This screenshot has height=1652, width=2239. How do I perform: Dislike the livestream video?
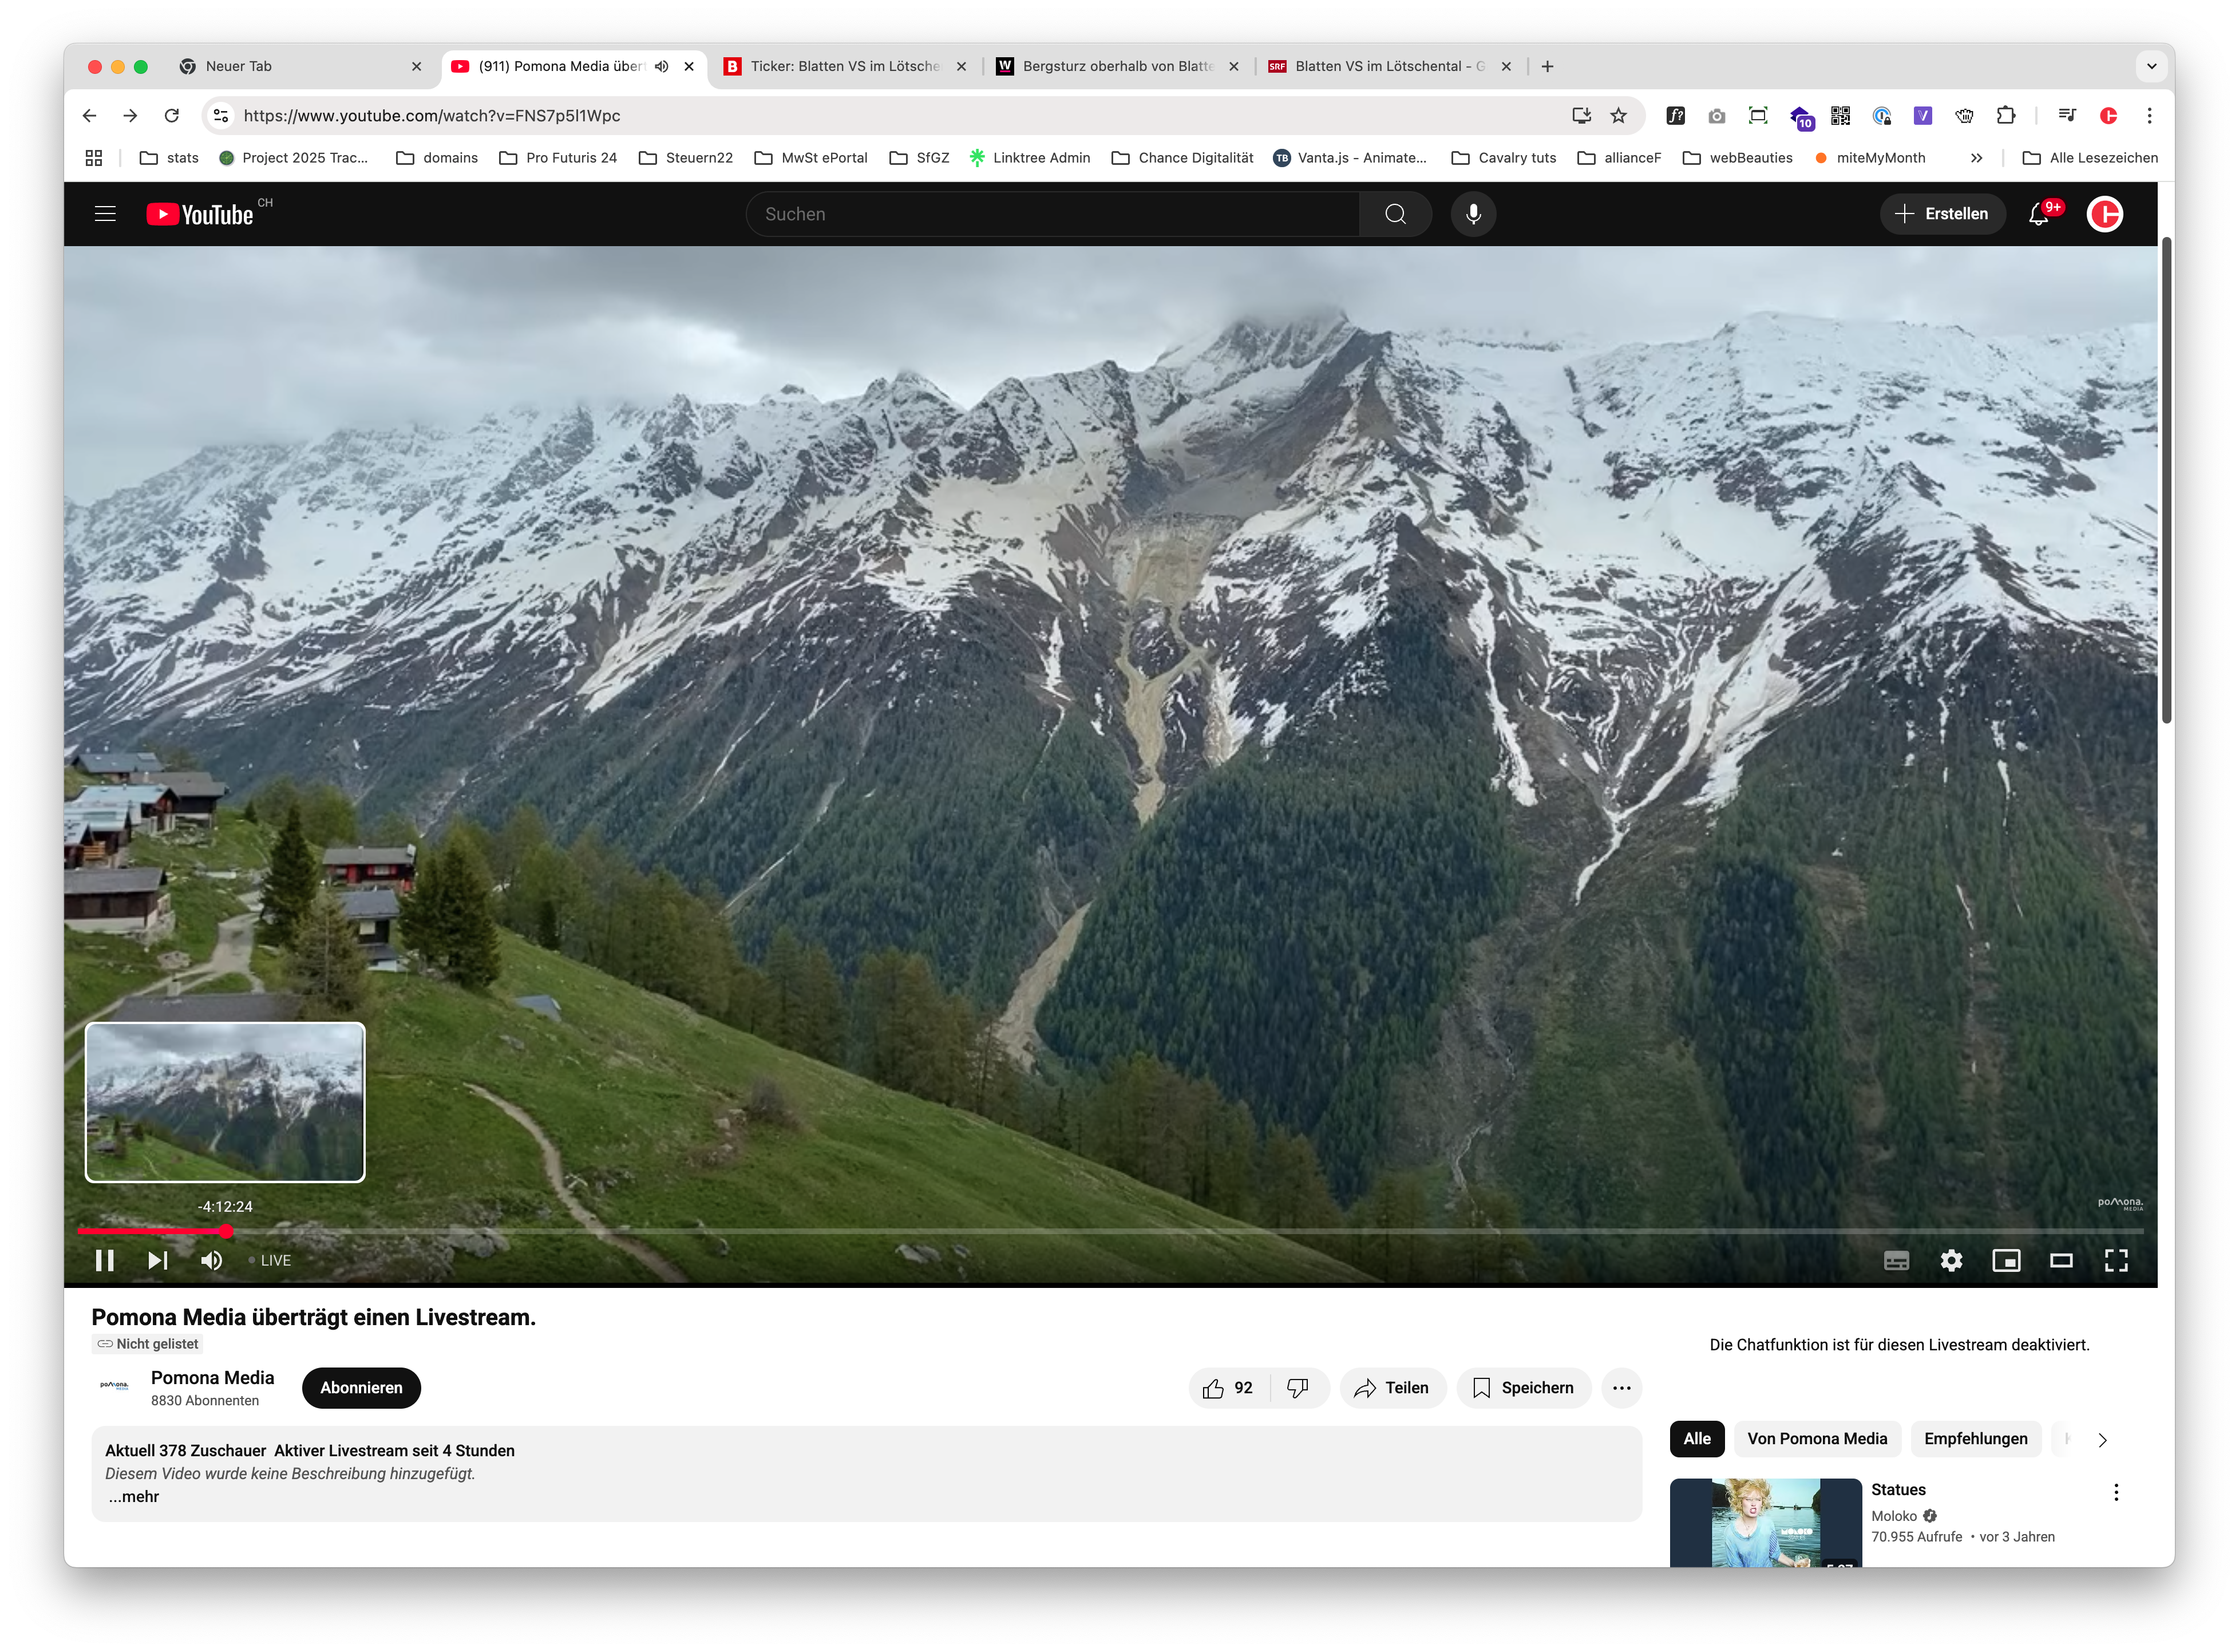coord(1297,1388)
